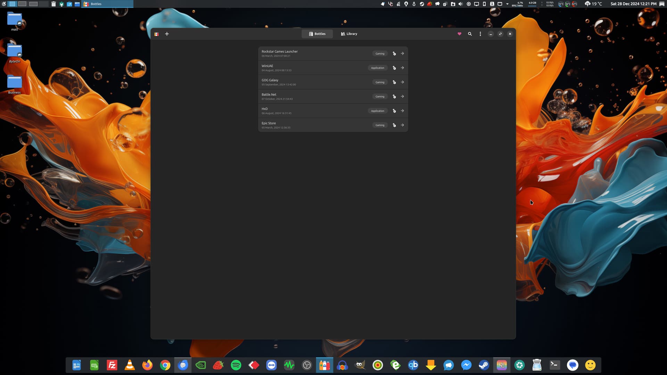The image size is (667, 375).
Task: Switch to the Library tab
Action: click(x=349, y=34)
